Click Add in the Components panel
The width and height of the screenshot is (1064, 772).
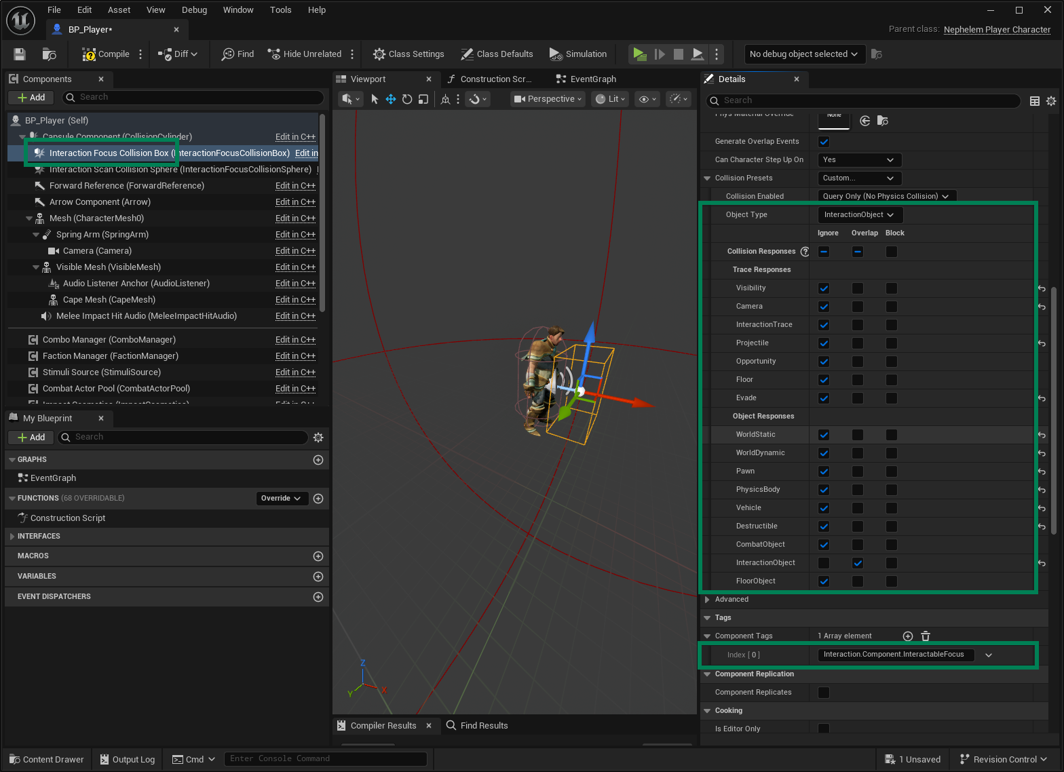pos(31,98)
